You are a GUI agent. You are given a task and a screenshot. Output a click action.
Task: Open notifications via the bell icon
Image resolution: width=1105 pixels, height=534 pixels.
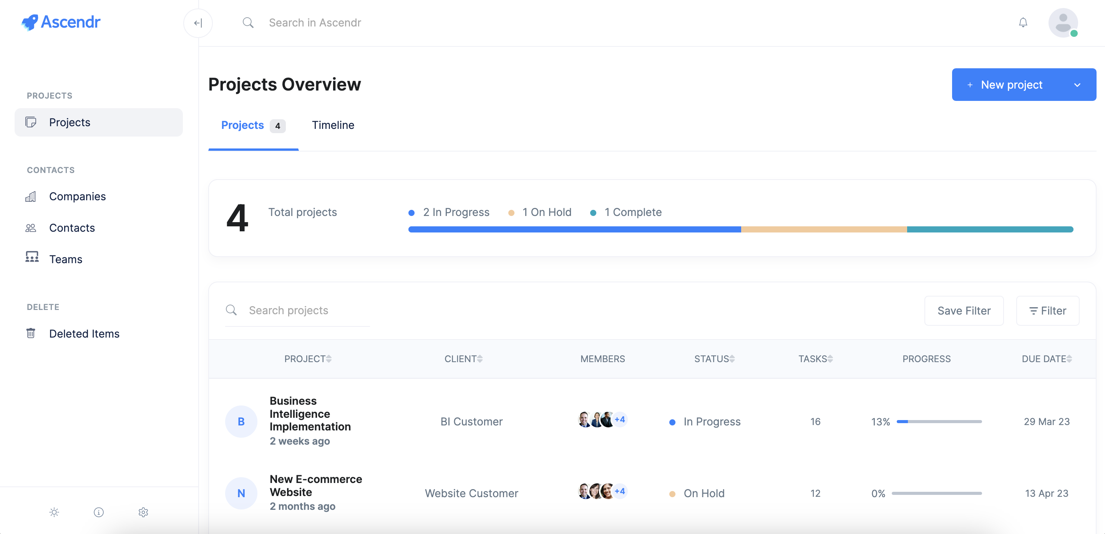coord(1023,22)
